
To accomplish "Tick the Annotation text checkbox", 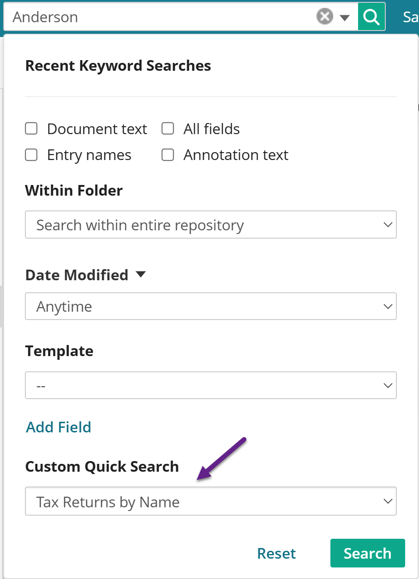I will pos(168,154).
